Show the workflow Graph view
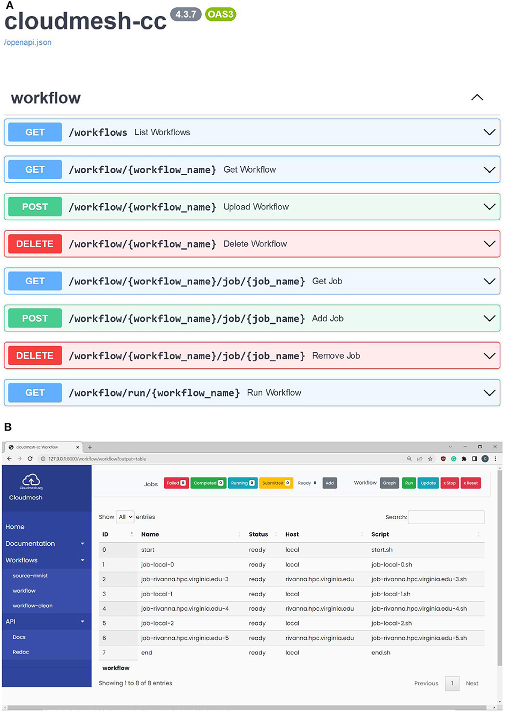This screenshot has height=713, width=506. [390, 483]
